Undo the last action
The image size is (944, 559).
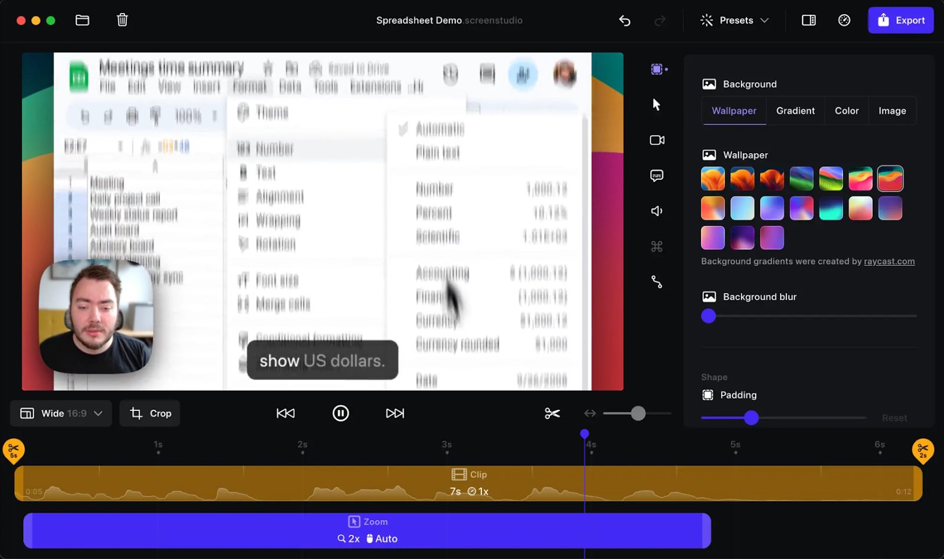[x=625, y=21]
